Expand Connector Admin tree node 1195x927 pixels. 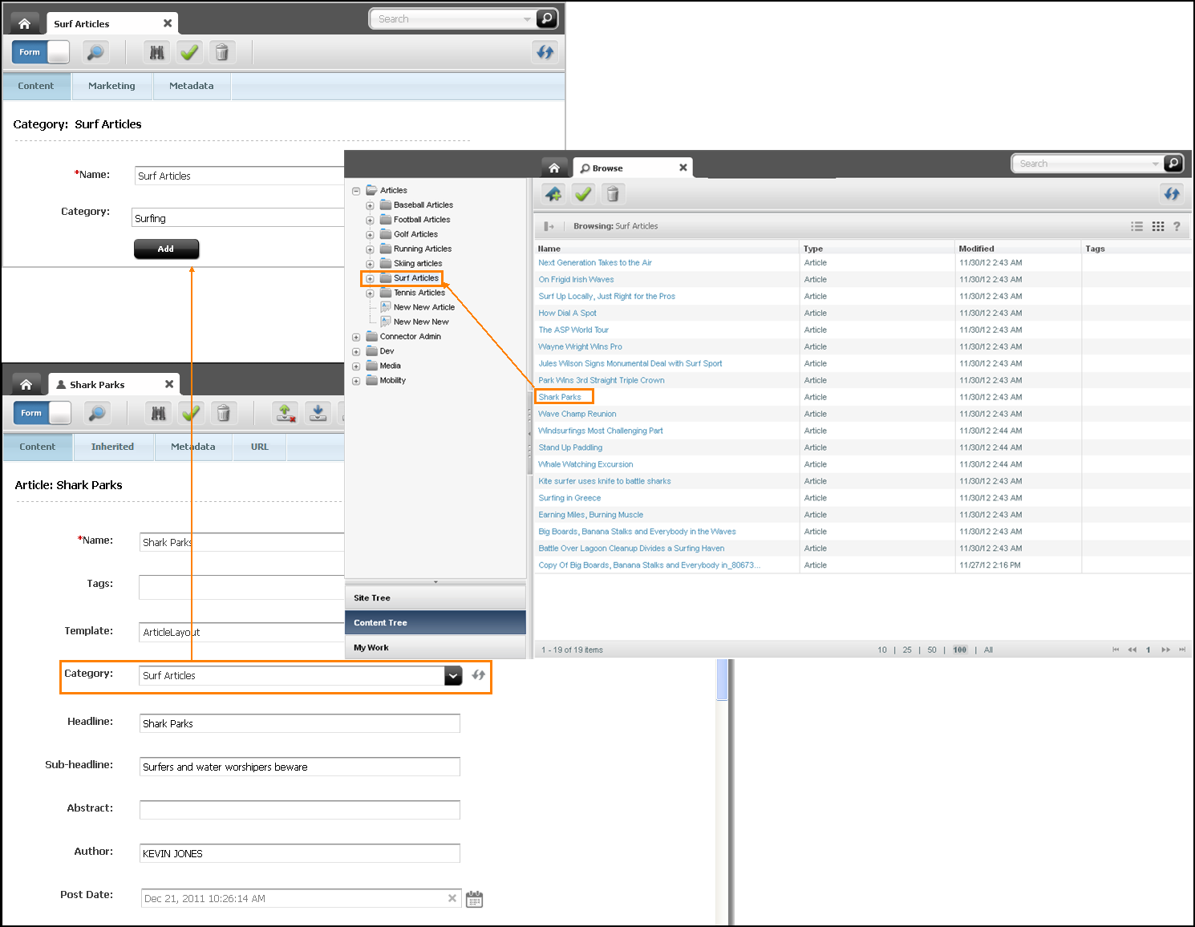(356, 338)
